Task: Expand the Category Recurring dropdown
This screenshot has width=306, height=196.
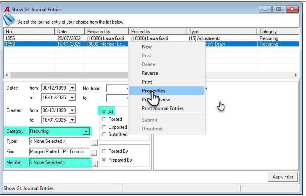Action: point(86,131)
